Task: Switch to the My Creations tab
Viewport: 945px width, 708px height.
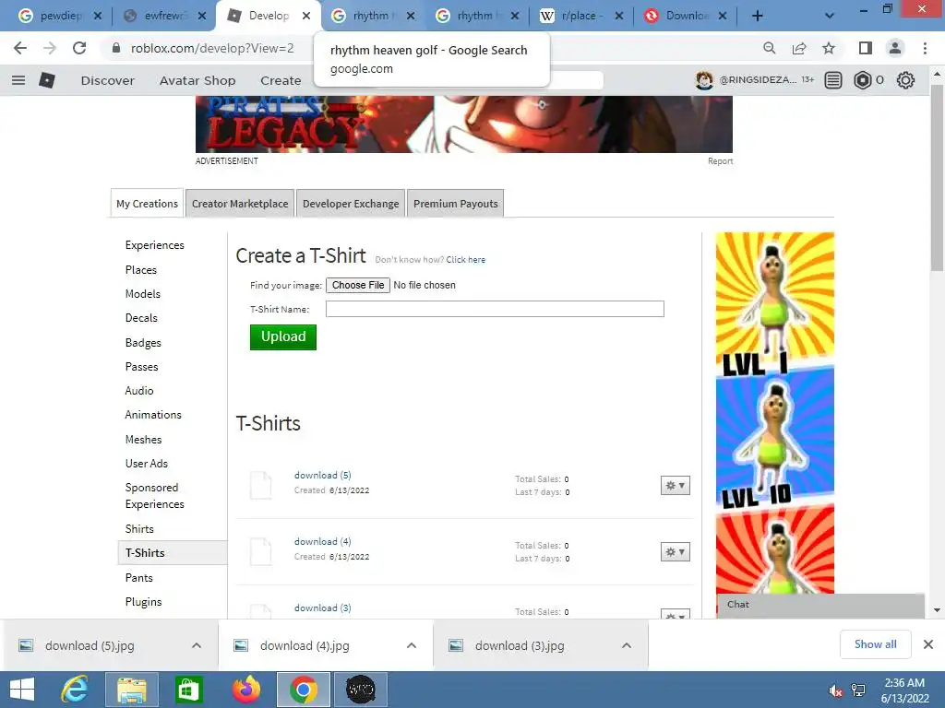Action: 147,204
